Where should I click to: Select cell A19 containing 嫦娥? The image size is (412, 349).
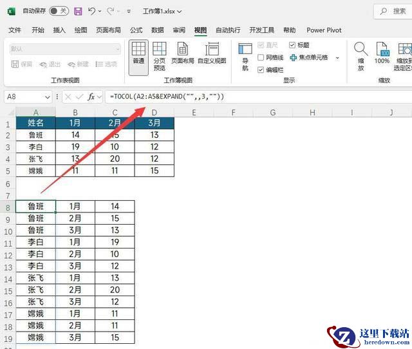pyautogui.click(x=36, y=337)
